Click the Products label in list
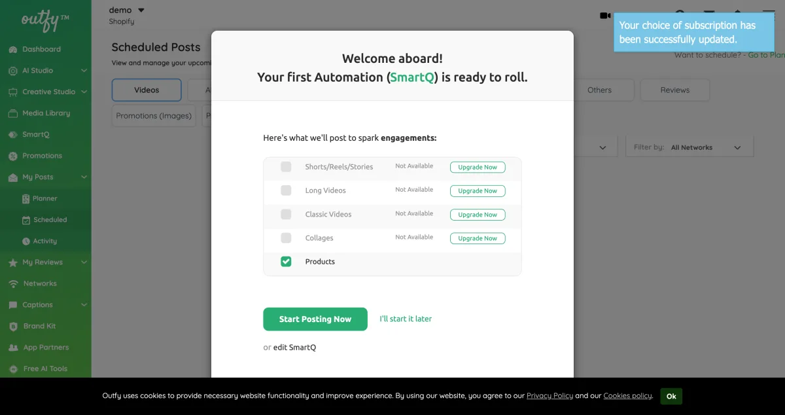 click(320, 262)
